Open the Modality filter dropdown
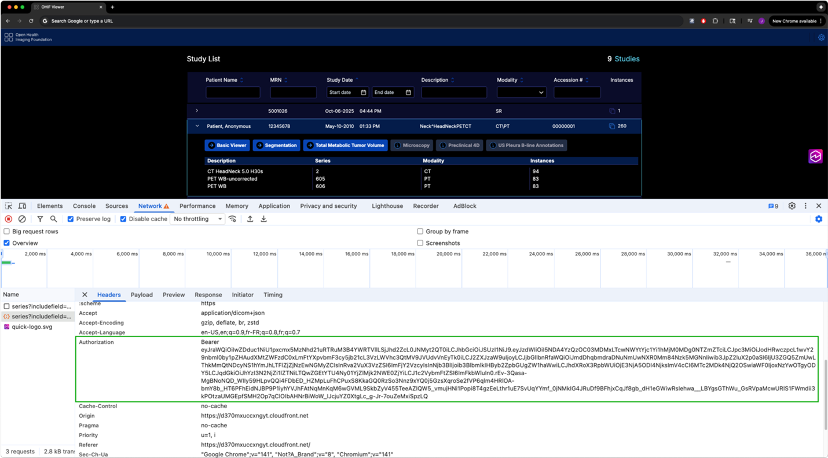The height and width of the screenshot is (458, 828). pyautogui.click(x=521, y=92)
